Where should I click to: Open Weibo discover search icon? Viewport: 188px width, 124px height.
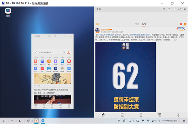pyautogui.click(x=141, y=115)
